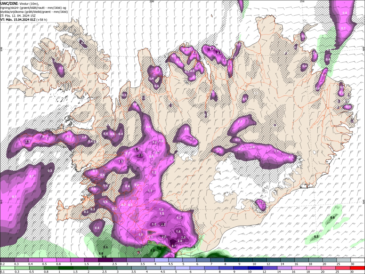
Task: Click the bright red 30 rain legend swatch
Action: (x=358, y=268)
